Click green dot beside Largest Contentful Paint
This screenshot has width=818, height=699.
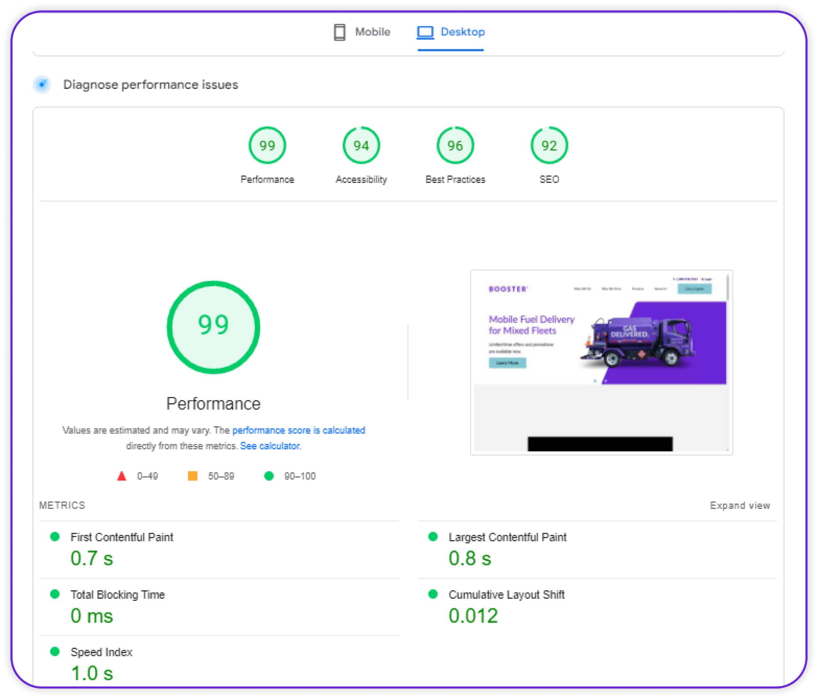pos(433,536)
